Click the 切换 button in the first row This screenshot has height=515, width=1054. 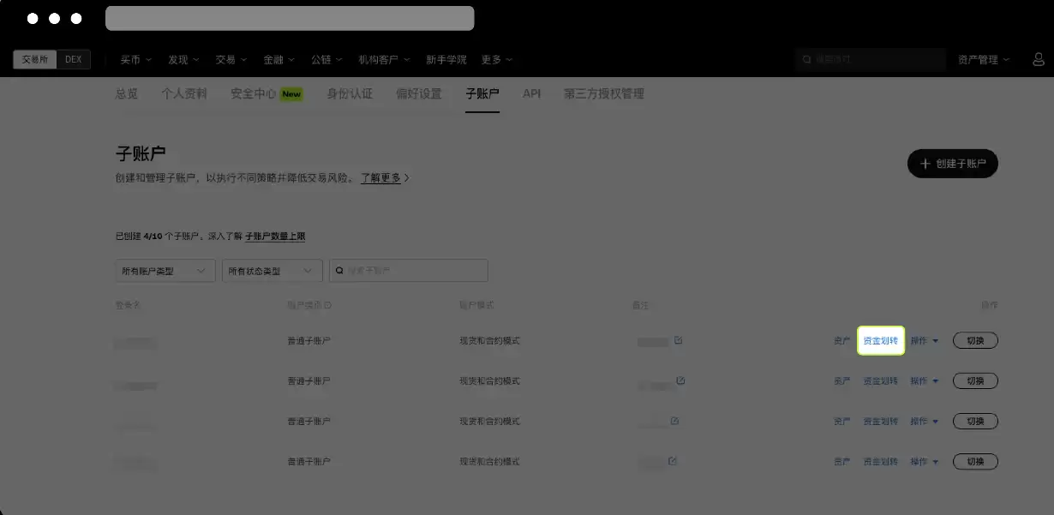tap(974, 339)
